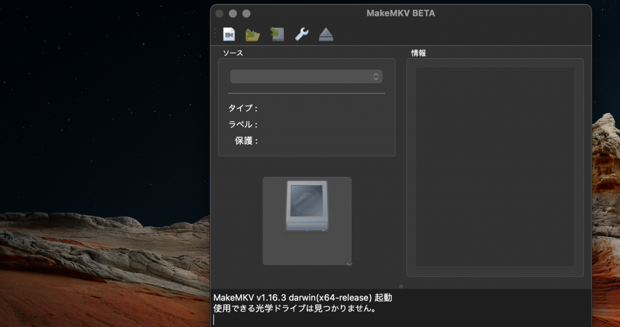Open preferences with the wrench icon

pos(302,35)
